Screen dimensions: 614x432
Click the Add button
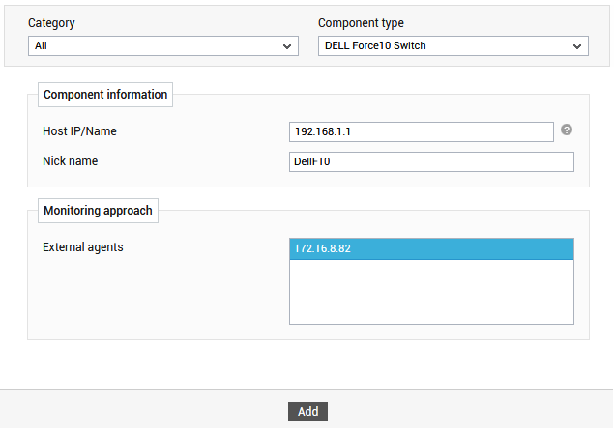tap(307, 412)
